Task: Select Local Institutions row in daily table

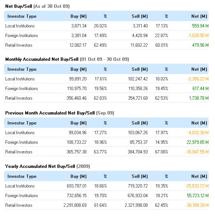Action: 106,26
